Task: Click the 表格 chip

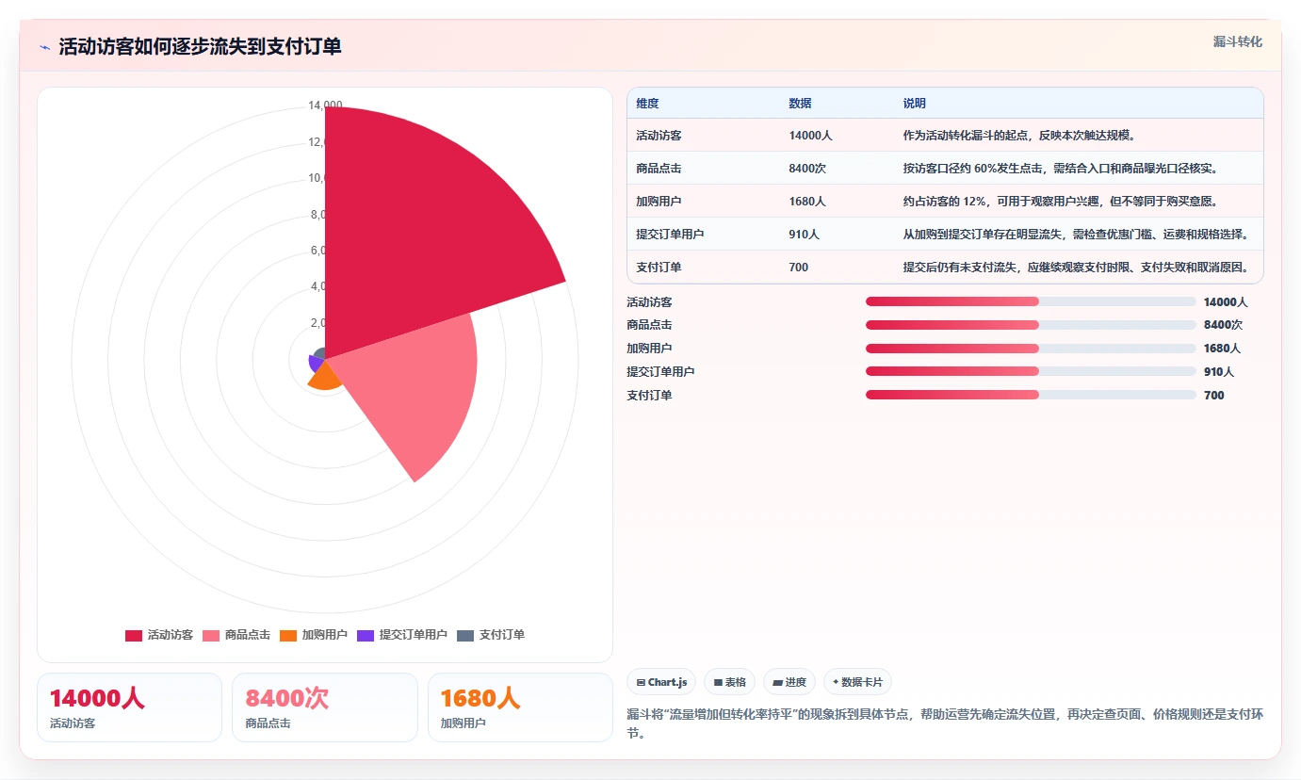Action: tap(729, 682)
